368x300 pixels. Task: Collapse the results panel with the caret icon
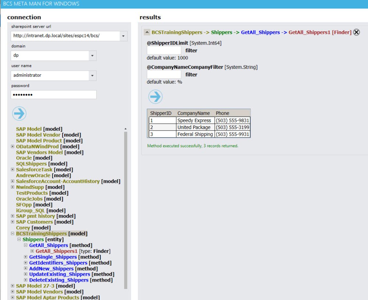(x=146, y=32)
